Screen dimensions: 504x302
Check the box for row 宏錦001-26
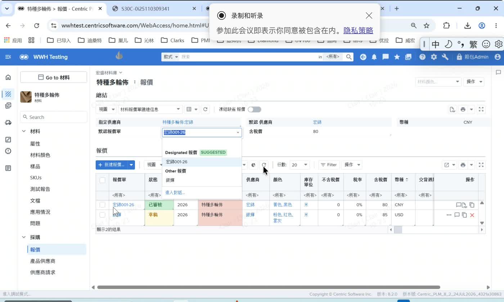tap(103, 205)
